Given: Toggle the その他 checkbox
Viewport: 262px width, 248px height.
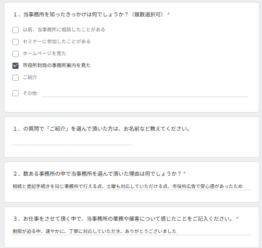Looking at the screenshot, I should point(15,93).
